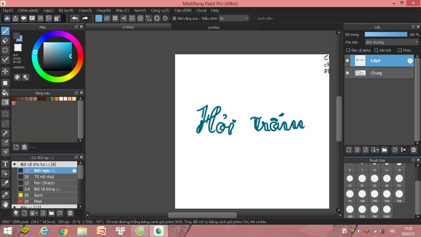Screen dimensions: 421x237
Task: Open the Công cụ(T) menu
Action: (160, 10)
